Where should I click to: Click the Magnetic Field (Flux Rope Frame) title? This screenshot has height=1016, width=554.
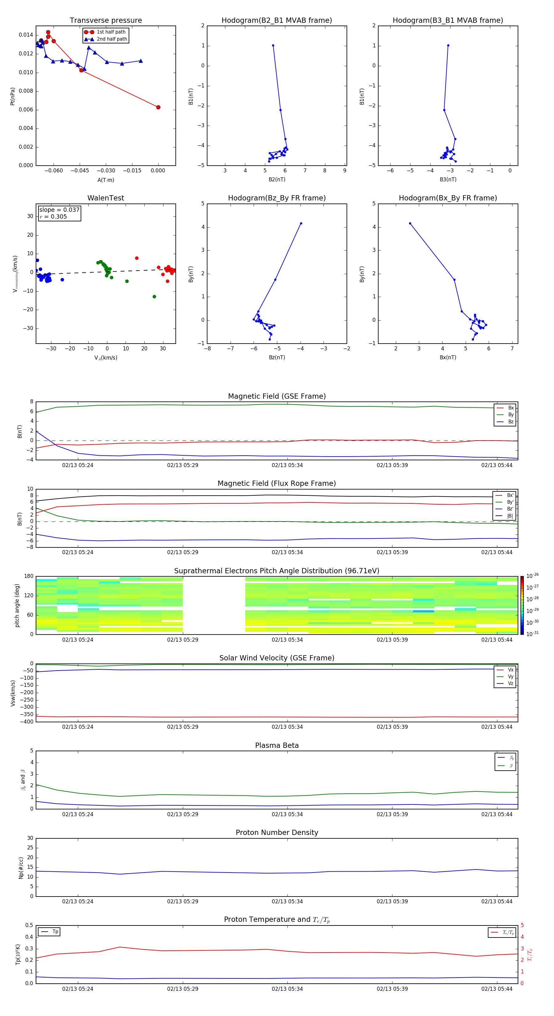pyautogui.click(x=277, y=484)
